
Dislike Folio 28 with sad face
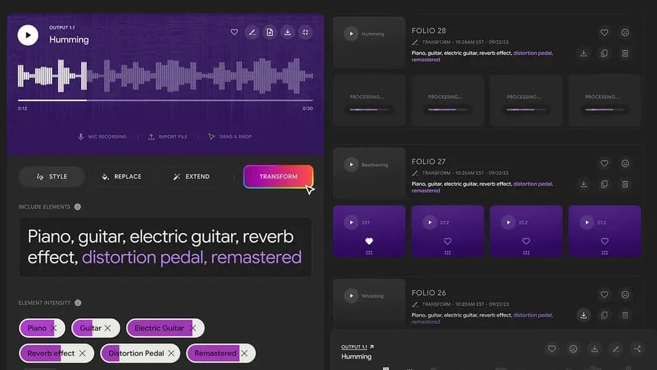tap(624, 33)
